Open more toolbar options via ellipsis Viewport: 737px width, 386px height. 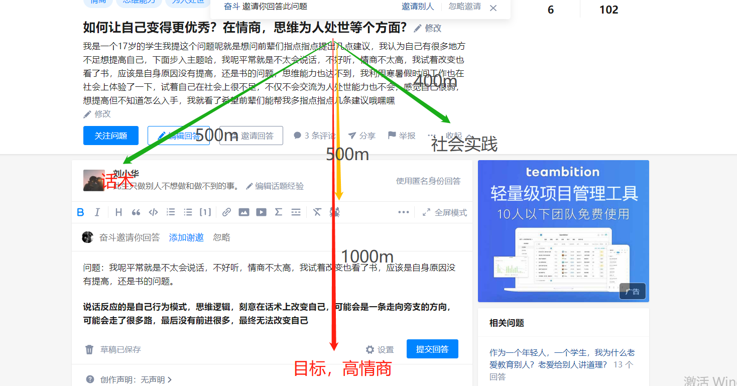click(x=404, y=212)
